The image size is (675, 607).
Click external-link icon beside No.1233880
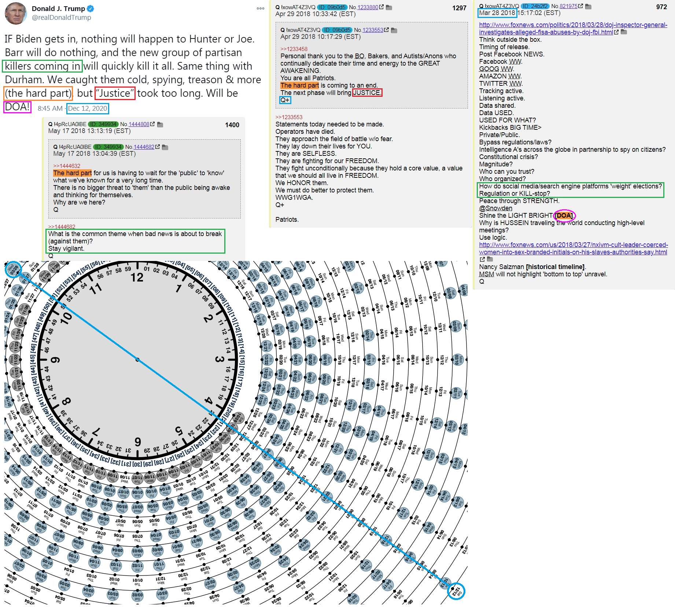tap(381, 7)
